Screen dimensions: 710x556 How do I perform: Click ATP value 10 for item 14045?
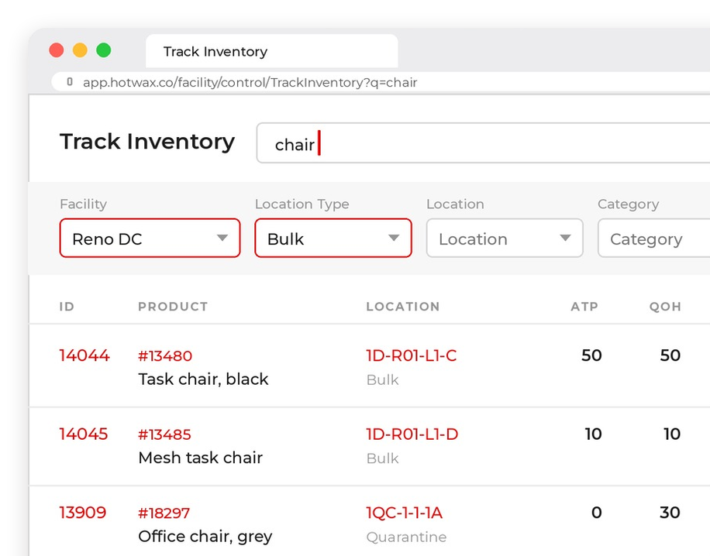click(x=593, y=434)
